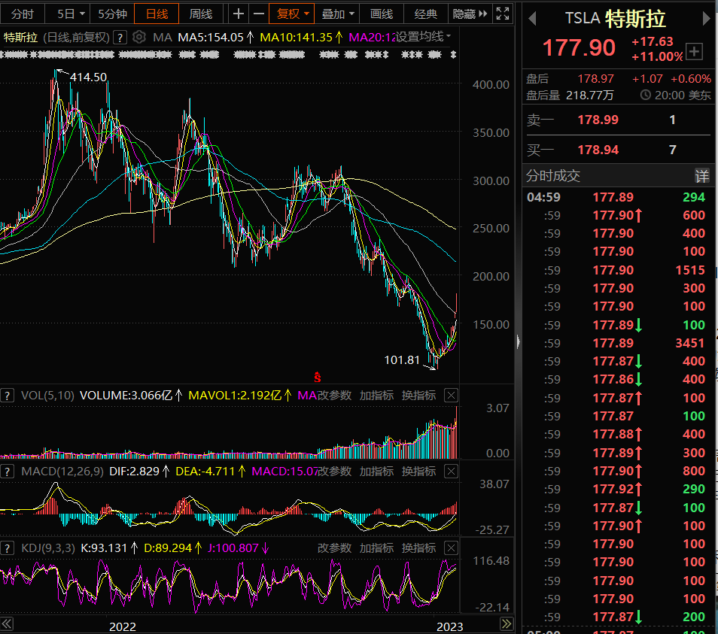The image size is (718, 634).
Task: Click the red S marker on chart
Action: [318, 378]
